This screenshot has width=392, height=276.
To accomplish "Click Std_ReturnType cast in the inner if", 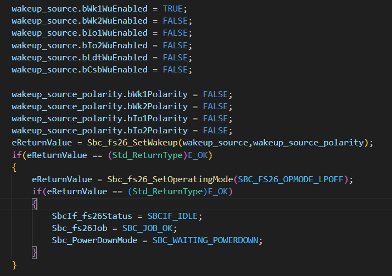I will pos(167,191).
